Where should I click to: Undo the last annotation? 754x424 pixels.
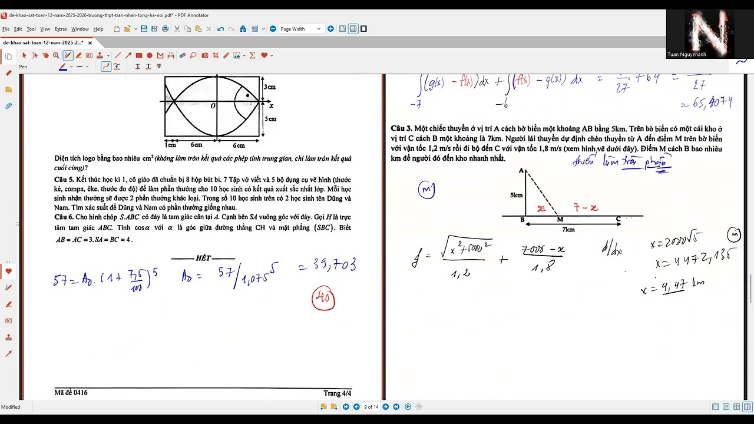point(220,29)
